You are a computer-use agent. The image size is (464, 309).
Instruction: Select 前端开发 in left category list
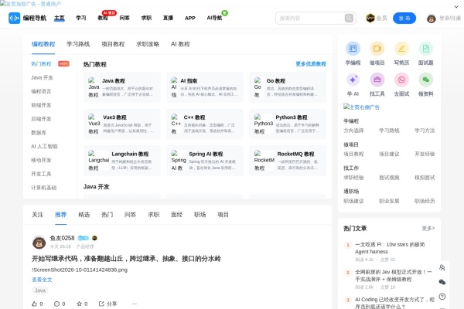(x=41, y=105)
